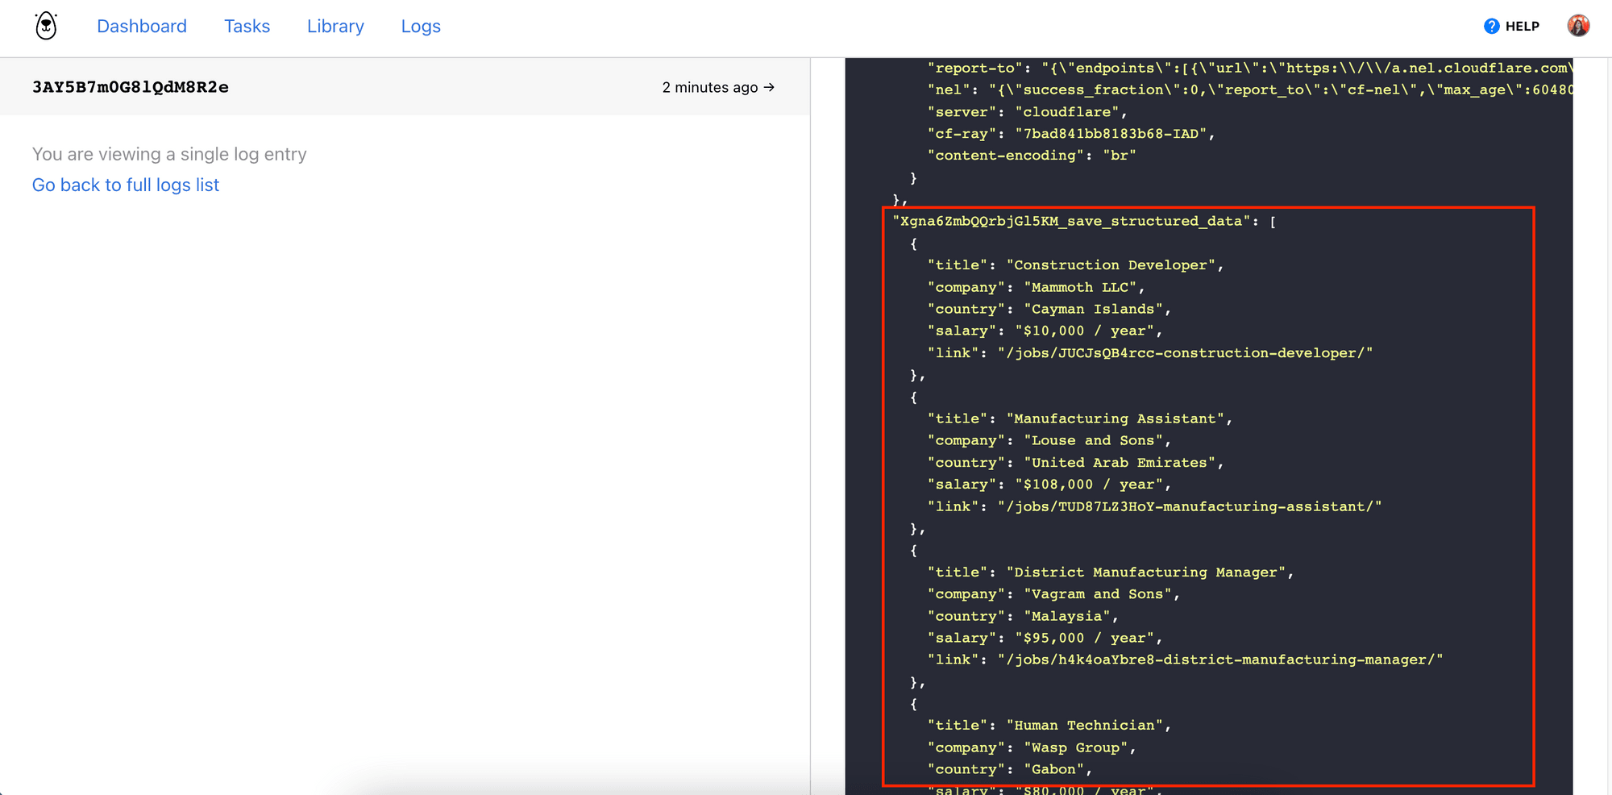Open the Tasks section
Screen dimensions: 1612x795
click(247, 26)
